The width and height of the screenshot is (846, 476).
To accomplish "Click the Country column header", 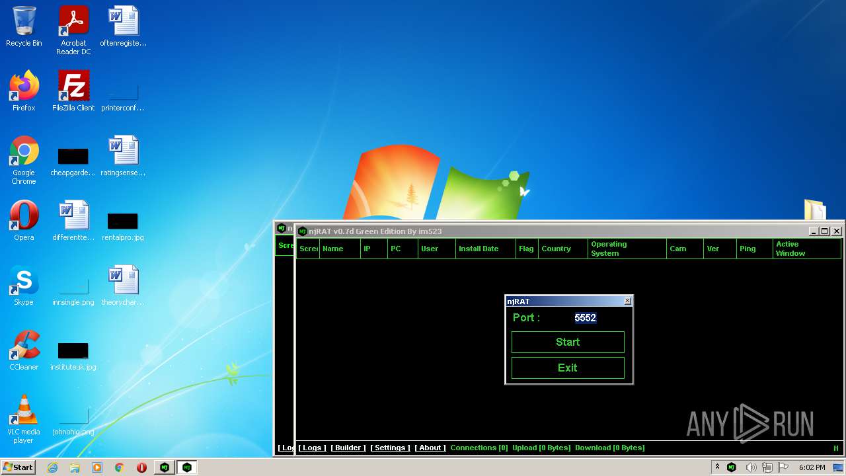I will [563, 249].
